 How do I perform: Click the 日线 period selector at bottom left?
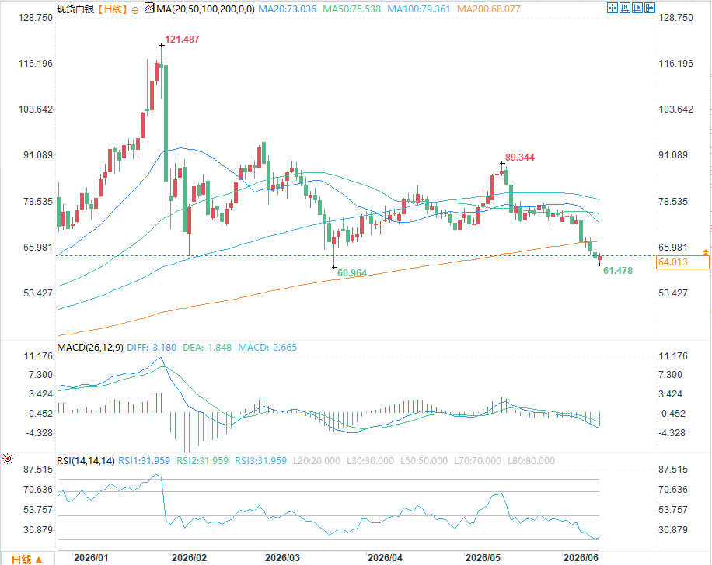click(x=26, y=560)
